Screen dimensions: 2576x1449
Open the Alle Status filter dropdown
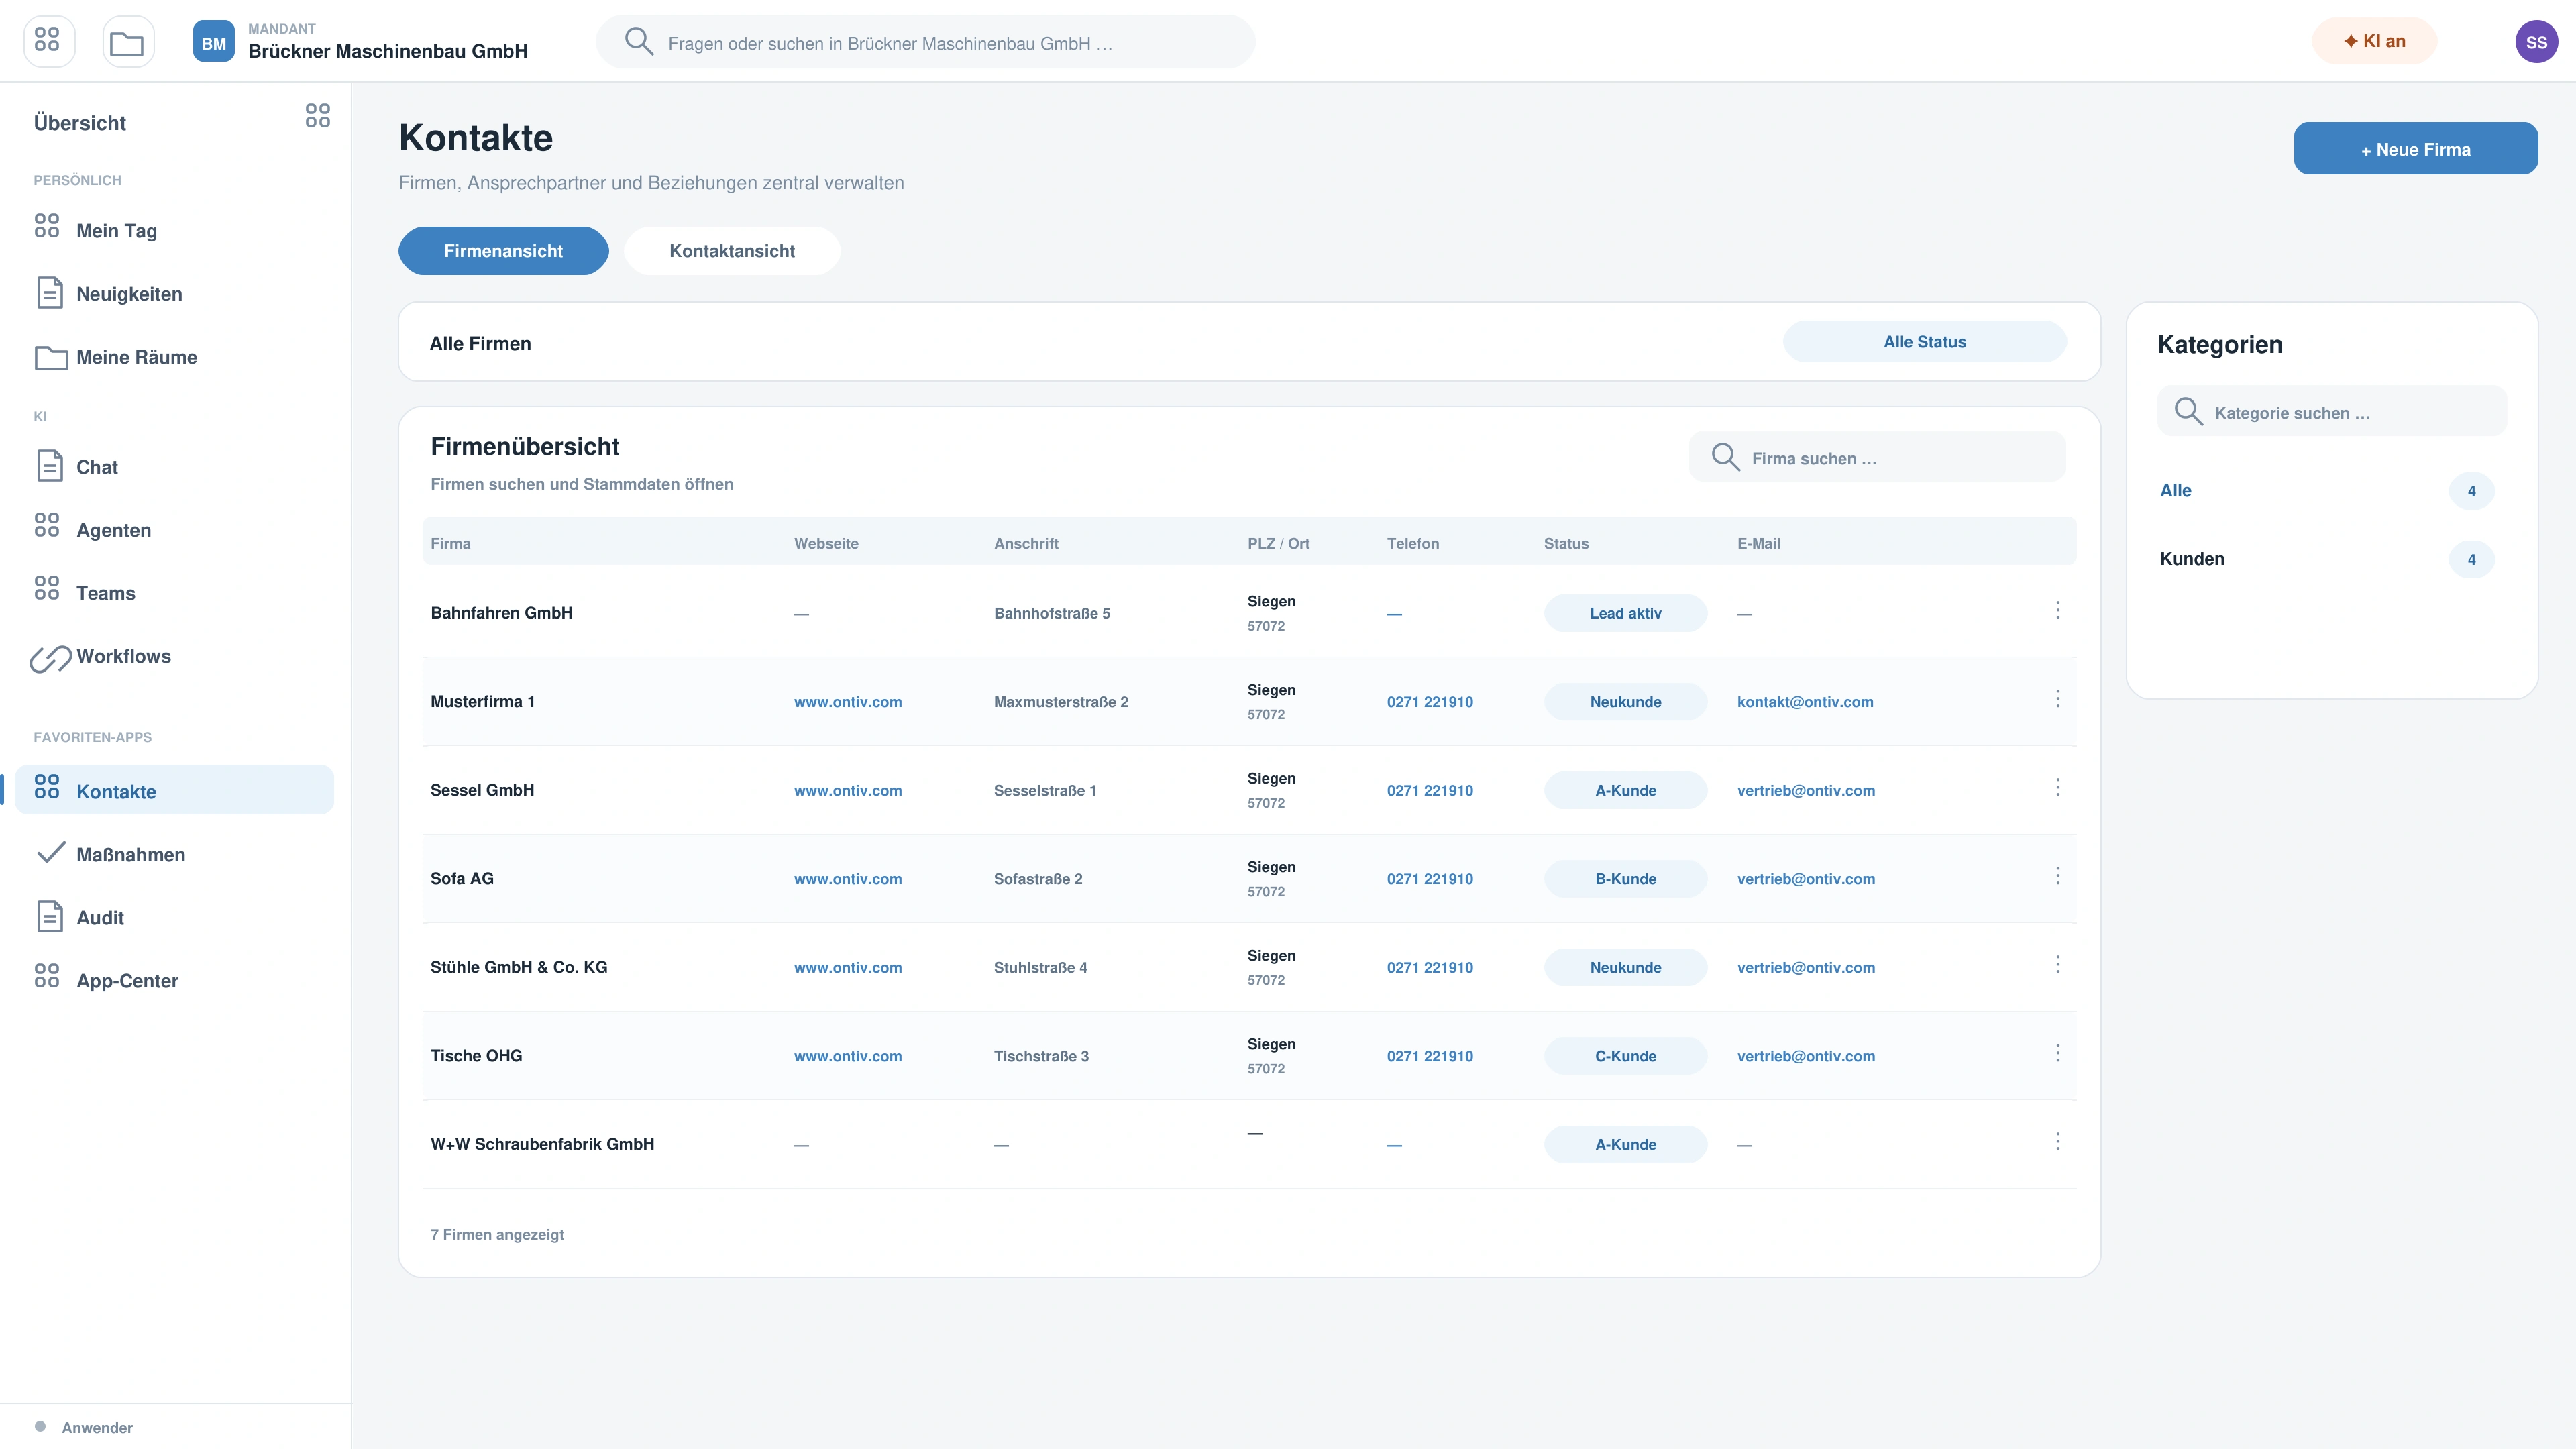point(1924,342)
